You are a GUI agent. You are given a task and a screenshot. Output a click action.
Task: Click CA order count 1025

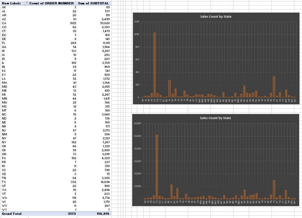point(73,23)
